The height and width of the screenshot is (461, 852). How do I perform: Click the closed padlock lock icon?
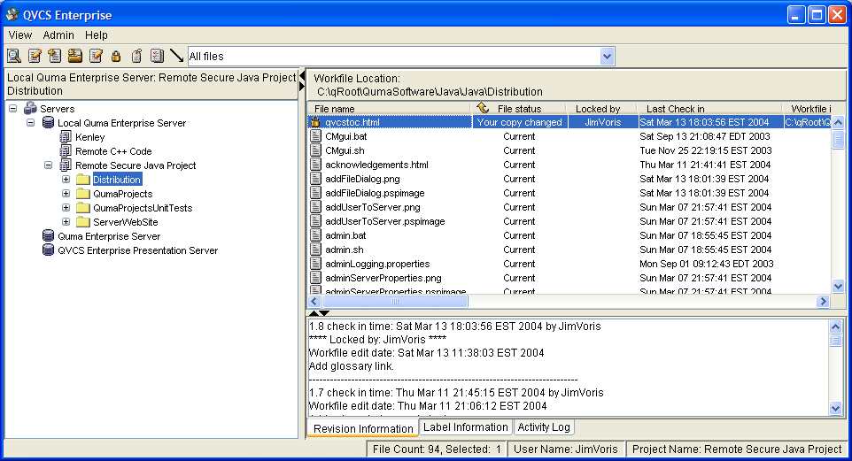coord(116,56)
